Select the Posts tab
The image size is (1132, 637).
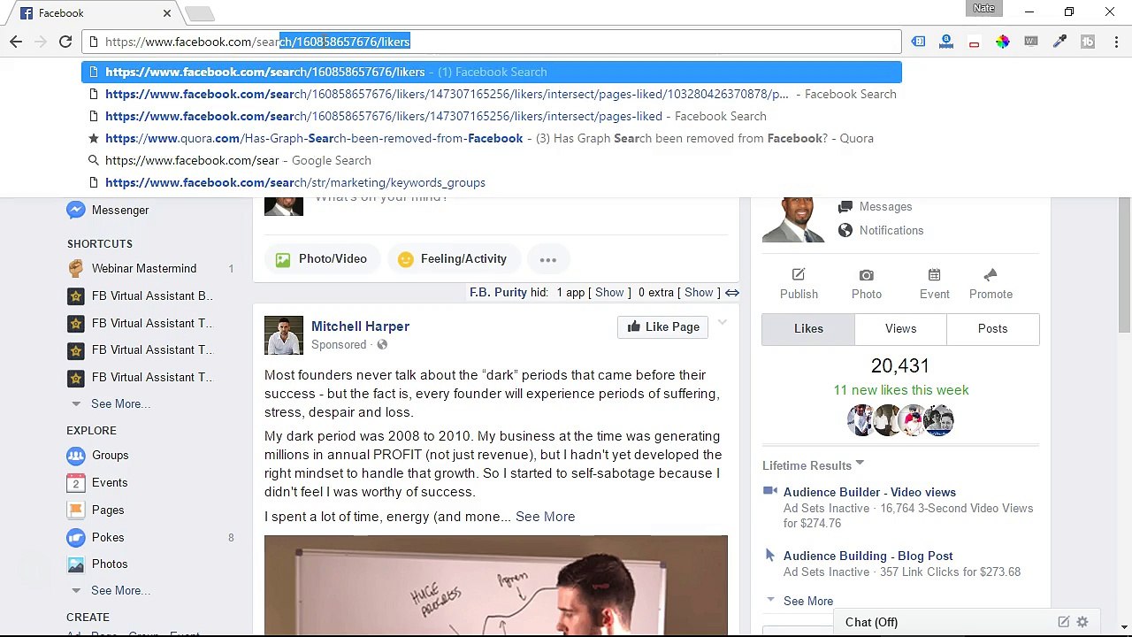992,328
